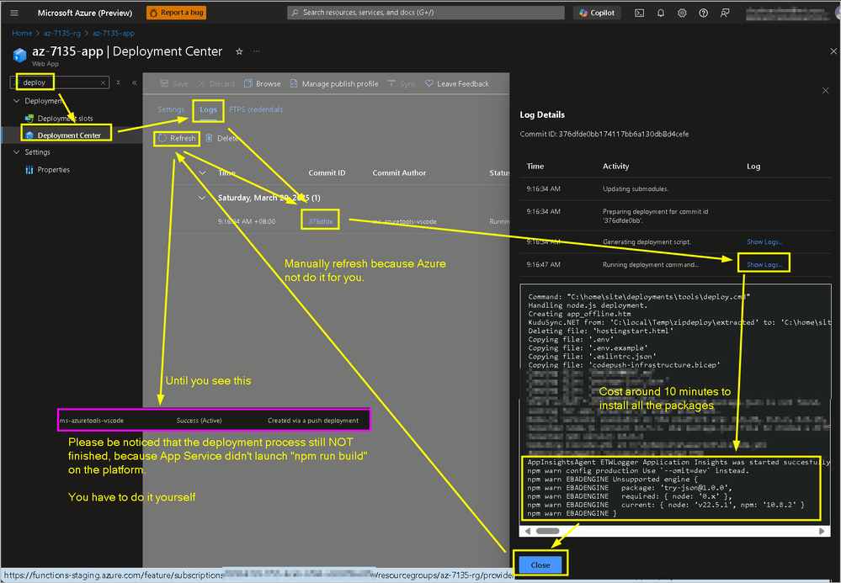Click the feedback icon in header
This screenshot has width=841, height=583.
725,13
